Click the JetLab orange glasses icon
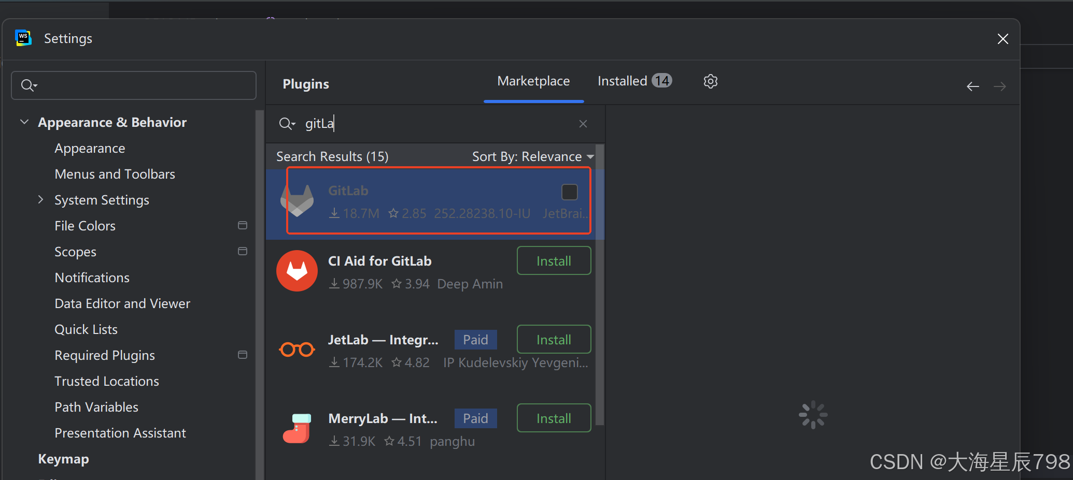The image size is (1073, 480). pos(297,350)
